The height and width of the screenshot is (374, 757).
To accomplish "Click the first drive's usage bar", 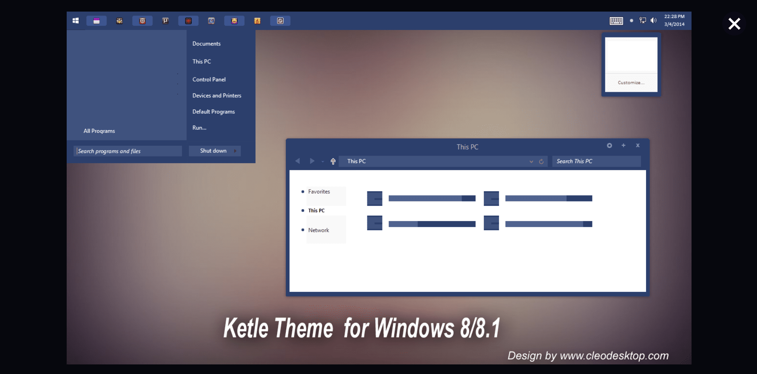I will (432, 198).
